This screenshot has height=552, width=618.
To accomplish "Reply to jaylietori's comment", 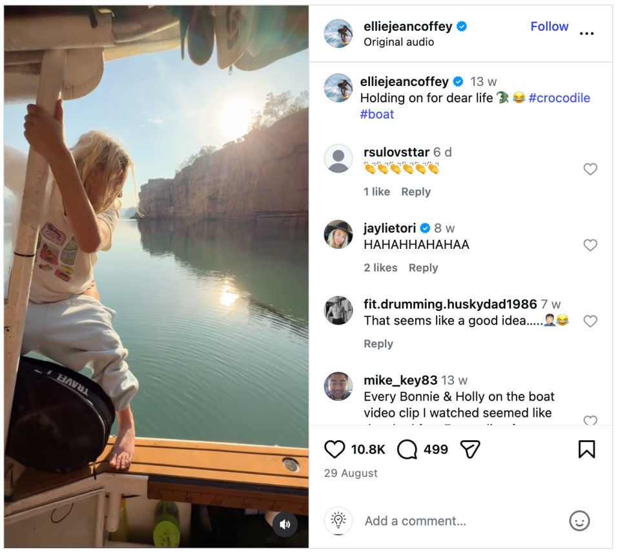I will [424, 268].
